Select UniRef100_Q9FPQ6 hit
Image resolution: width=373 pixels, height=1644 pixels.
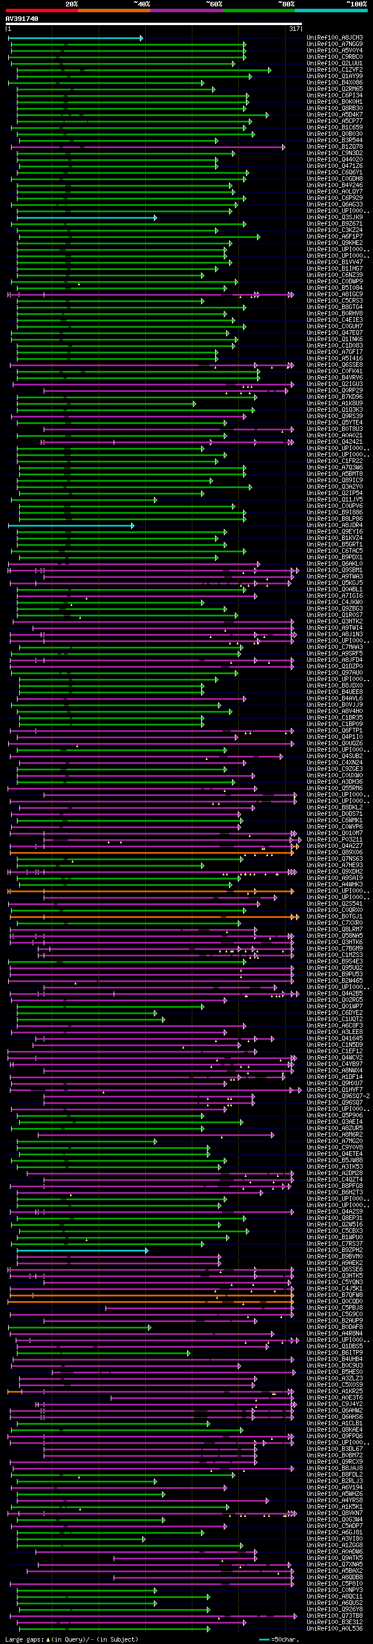tap(335, 1436)
